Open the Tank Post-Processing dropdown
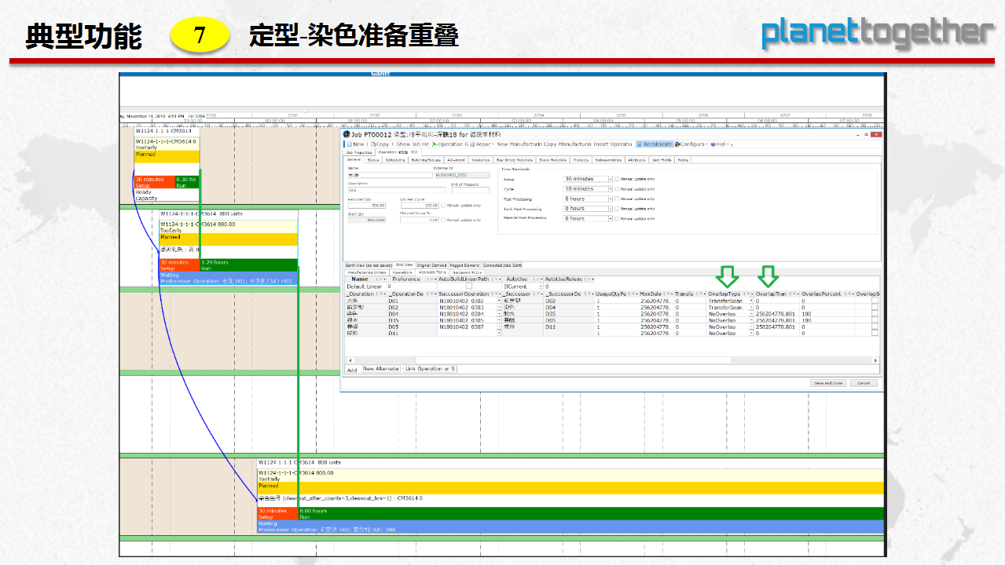The image size is (1005, 565). (610, 209)
